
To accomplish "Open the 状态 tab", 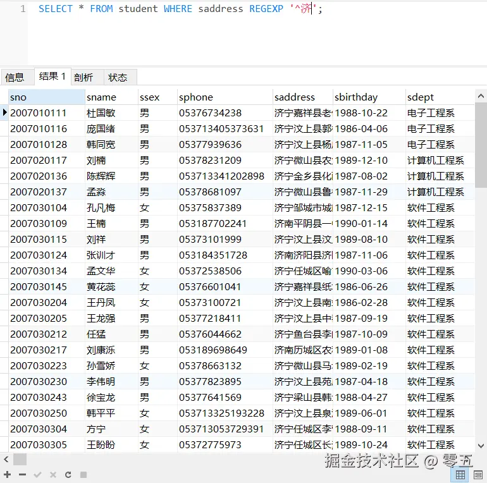I will click(x=120, y=77).
